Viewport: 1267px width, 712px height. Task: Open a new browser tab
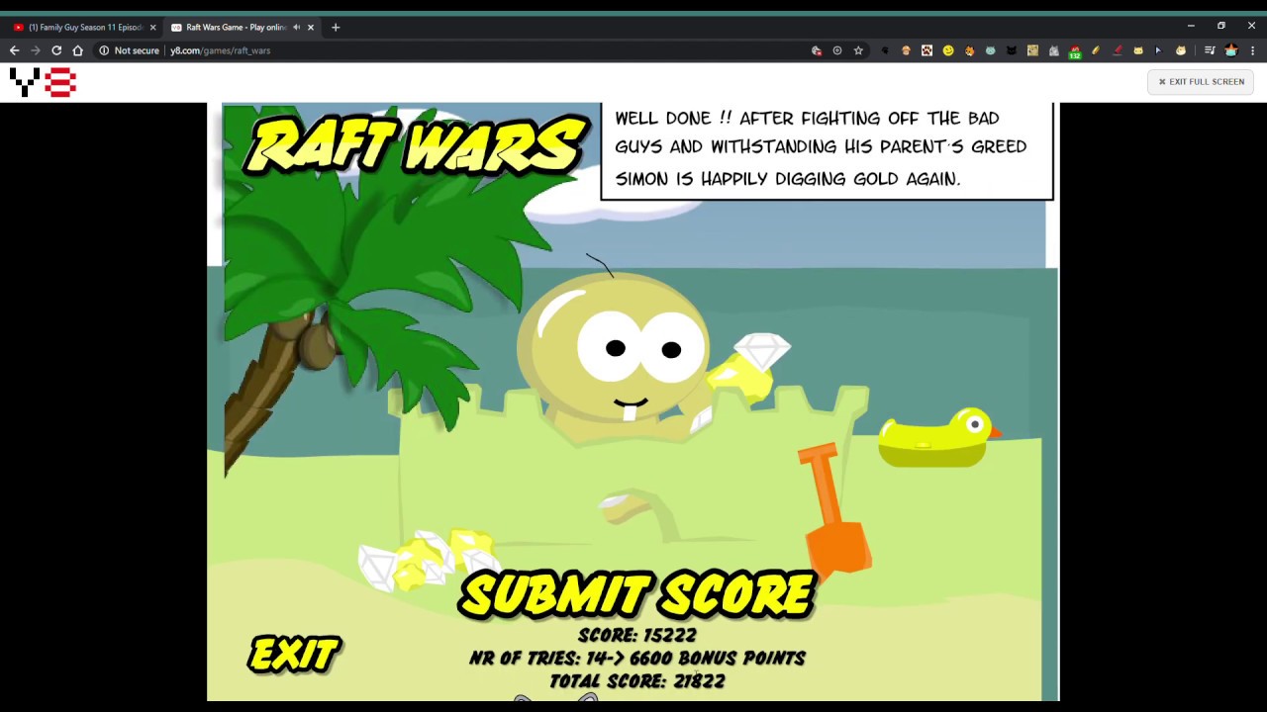pos(336,28)
